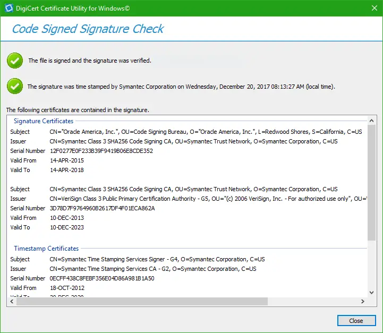383x333 pixels.
Task: Select the Timestamp Certificates group header
Action: 46,249
